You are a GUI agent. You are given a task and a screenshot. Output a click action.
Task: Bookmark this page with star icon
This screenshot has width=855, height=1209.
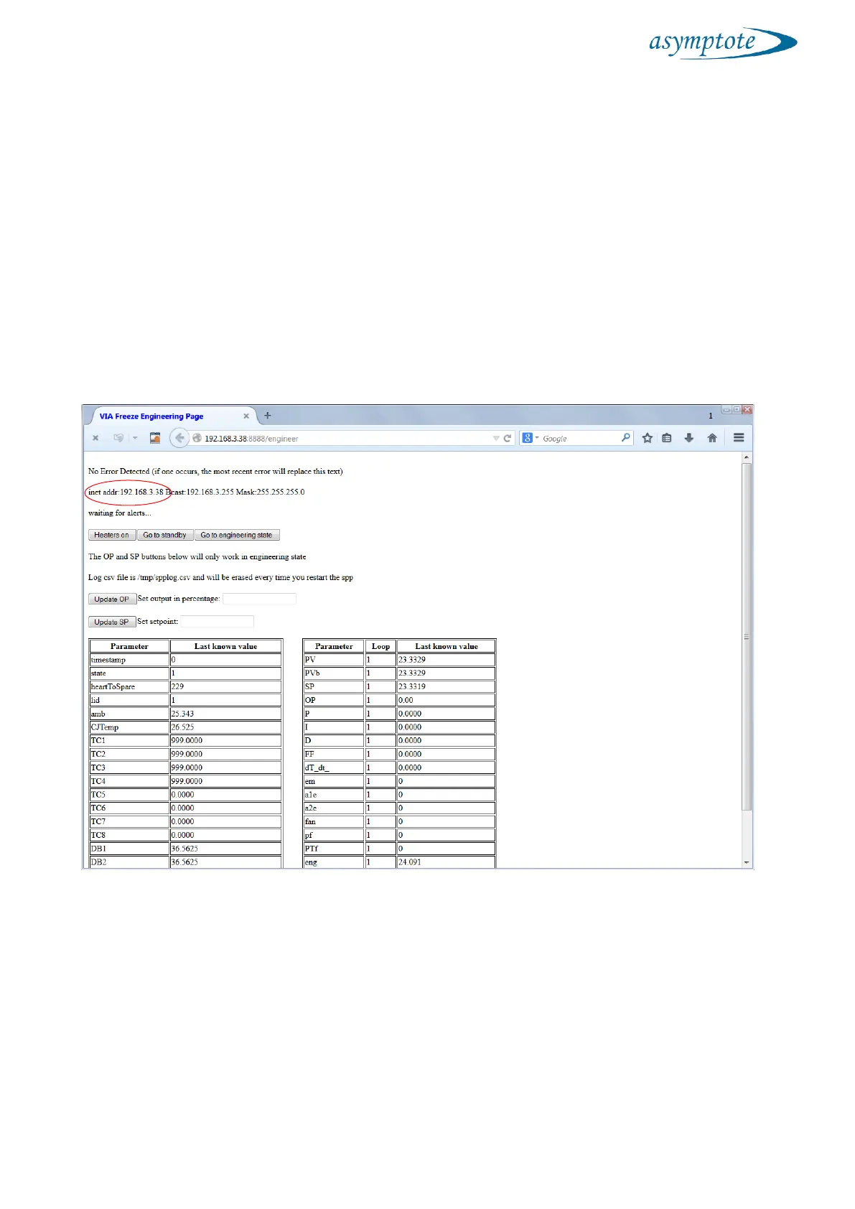point(648,438)
